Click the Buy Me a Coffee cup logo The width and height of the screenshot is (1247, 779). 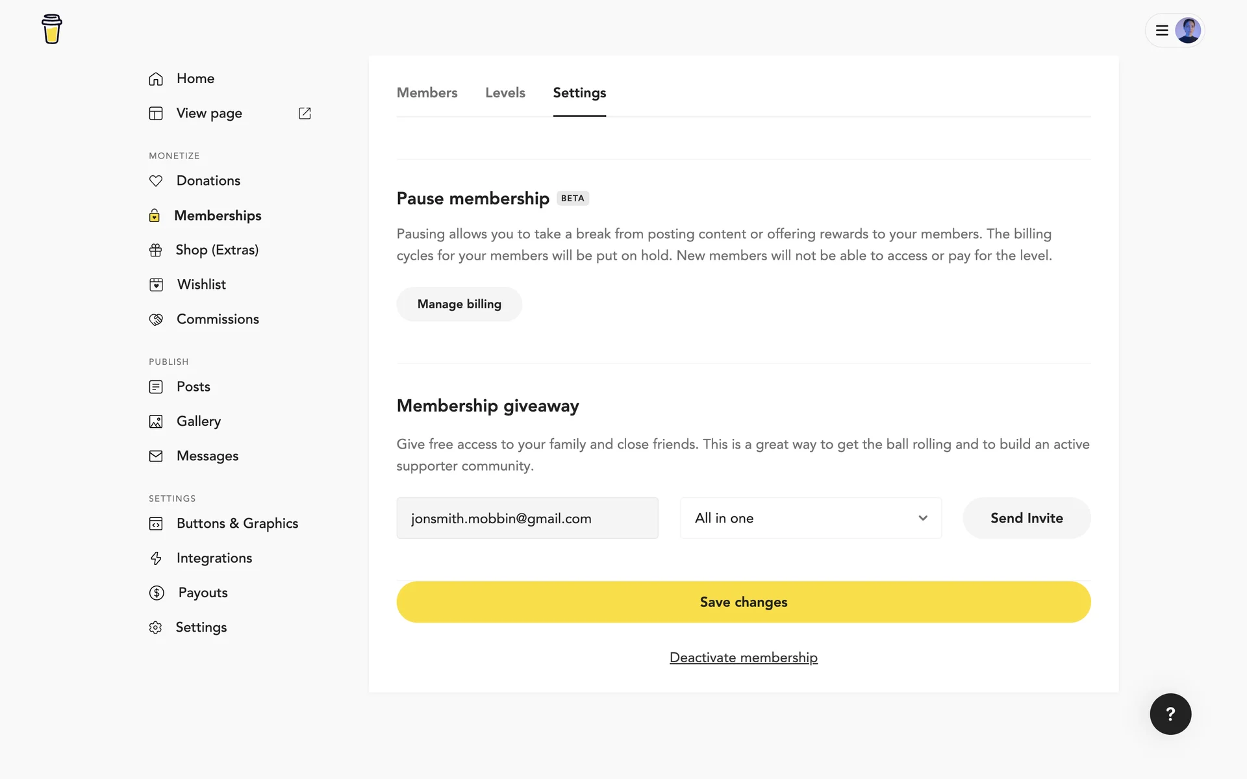pos(52,29)
